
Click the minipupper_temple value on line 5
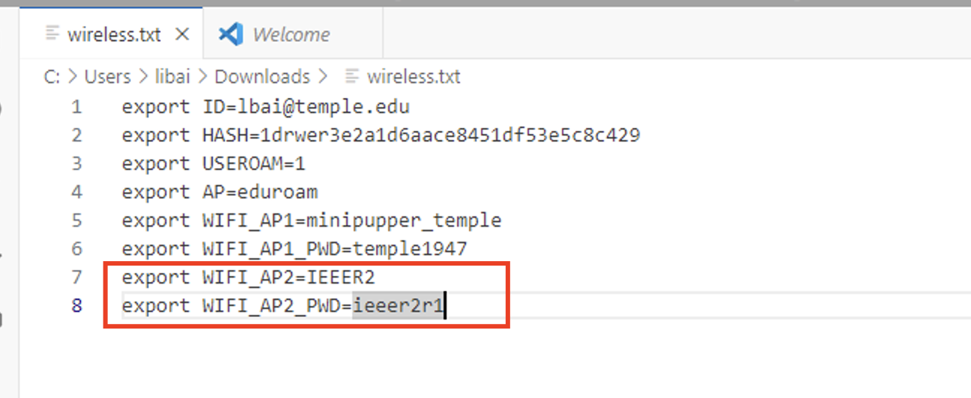pos(404,221)
